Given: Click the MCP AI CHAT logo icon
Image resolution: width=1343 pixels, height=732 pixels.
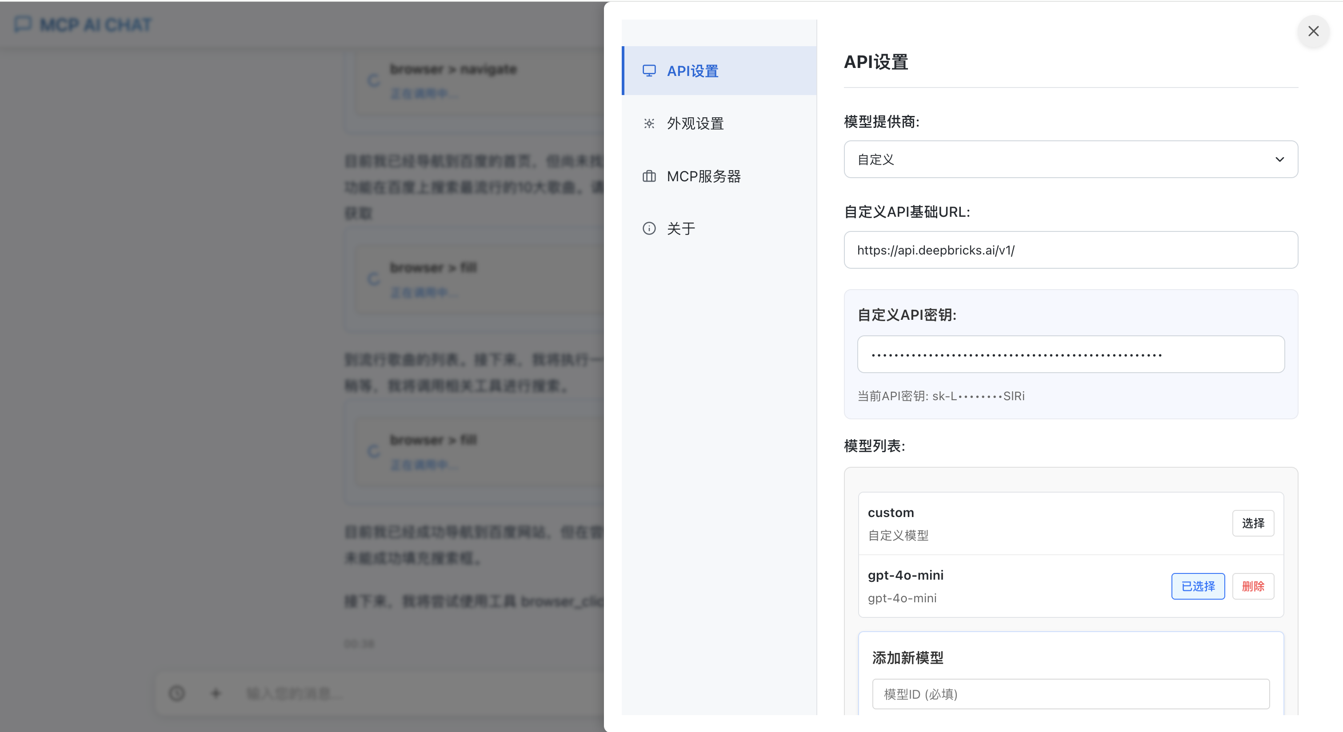Looking at the screenshot, I should [23, 24].
